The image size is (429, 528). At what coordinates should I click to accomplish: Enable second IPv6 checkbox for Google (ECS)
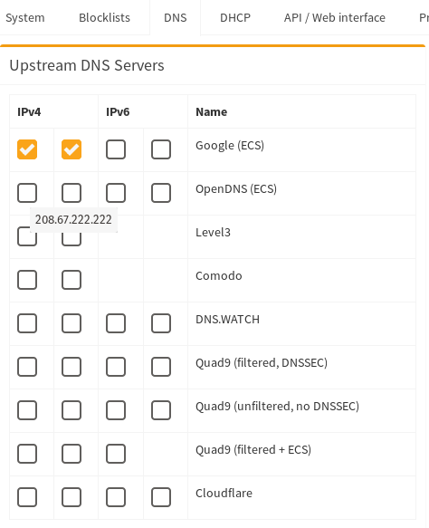pos(161,149)
